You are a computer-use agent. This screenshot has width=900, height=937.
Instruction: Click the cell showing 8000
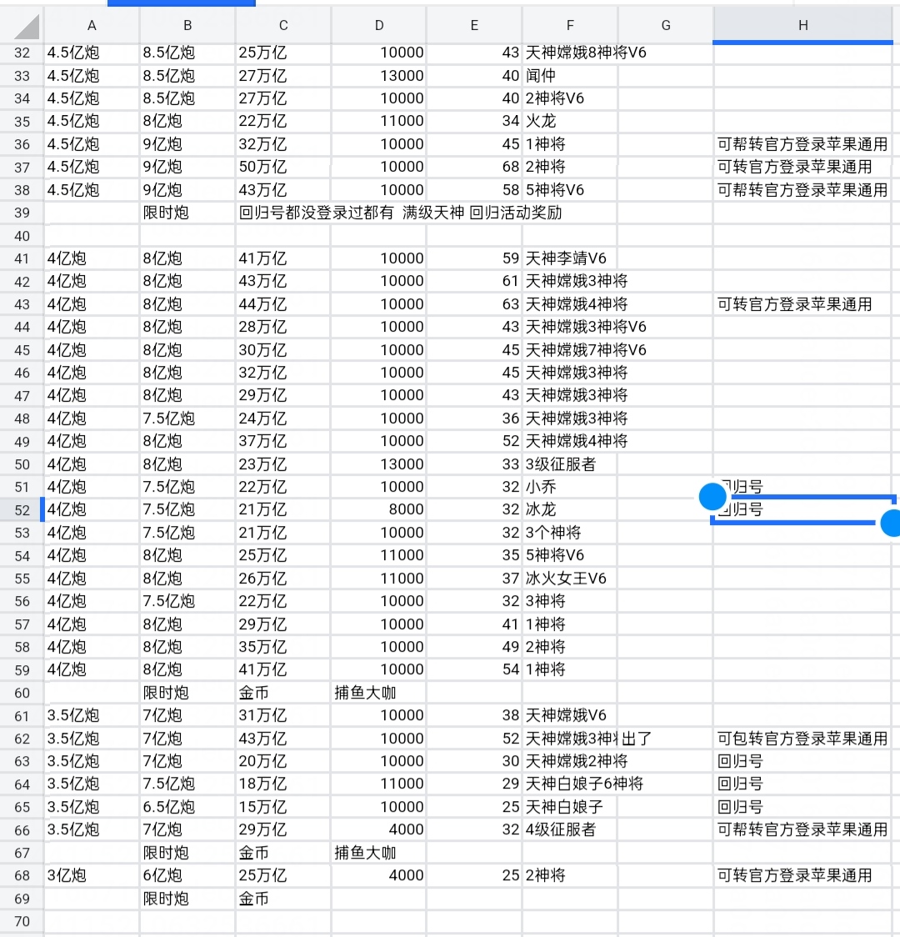379,510
